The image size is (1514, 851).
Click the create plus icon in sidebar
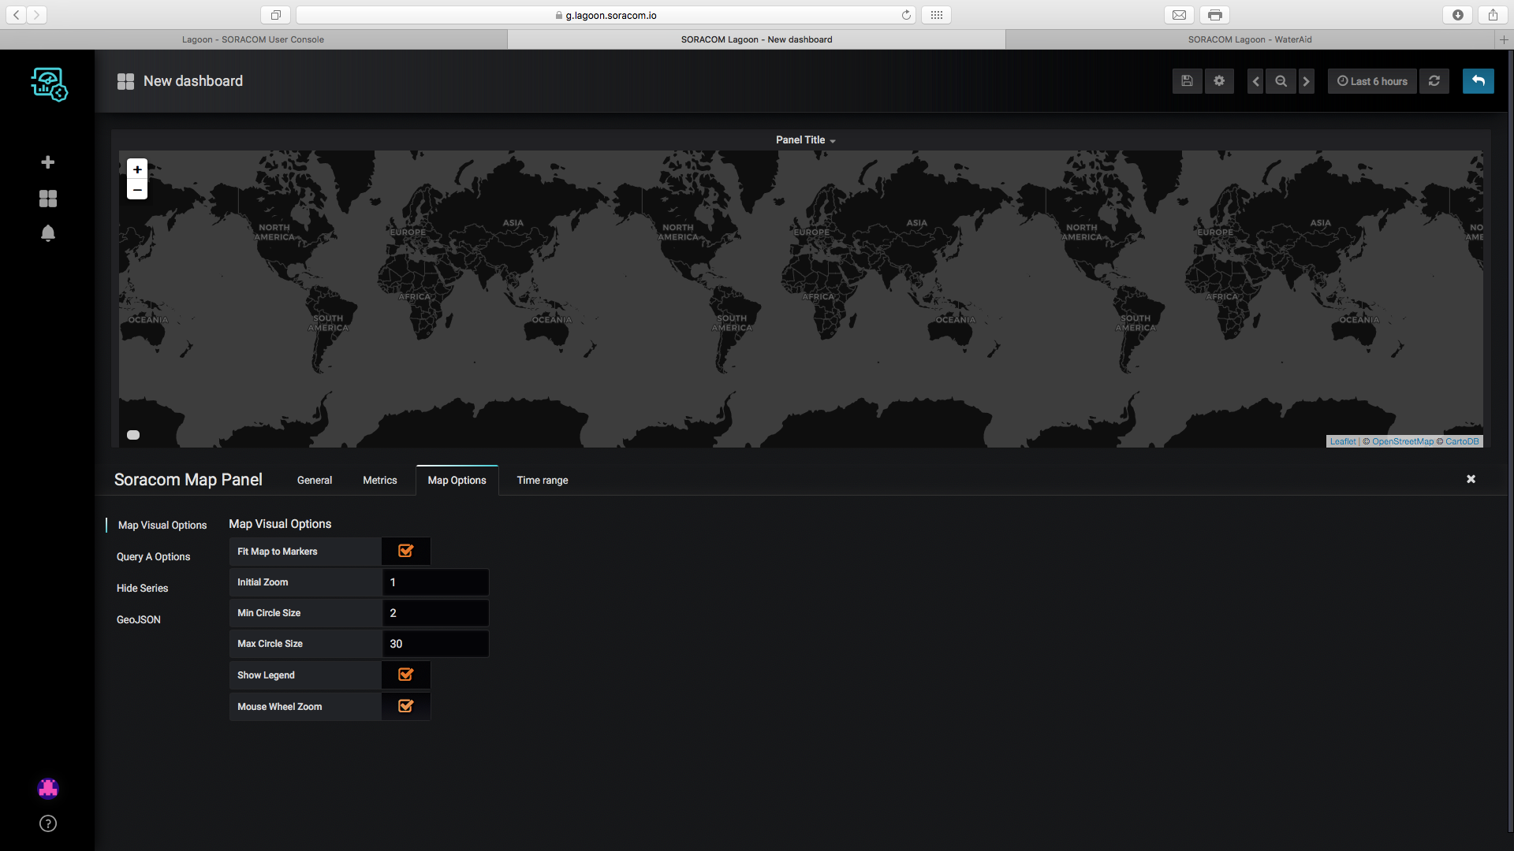48,162
